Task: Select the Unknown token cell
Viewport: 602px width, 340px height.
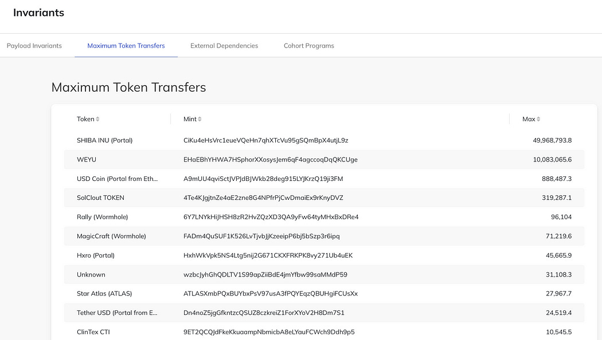Action: pos(91,274)
